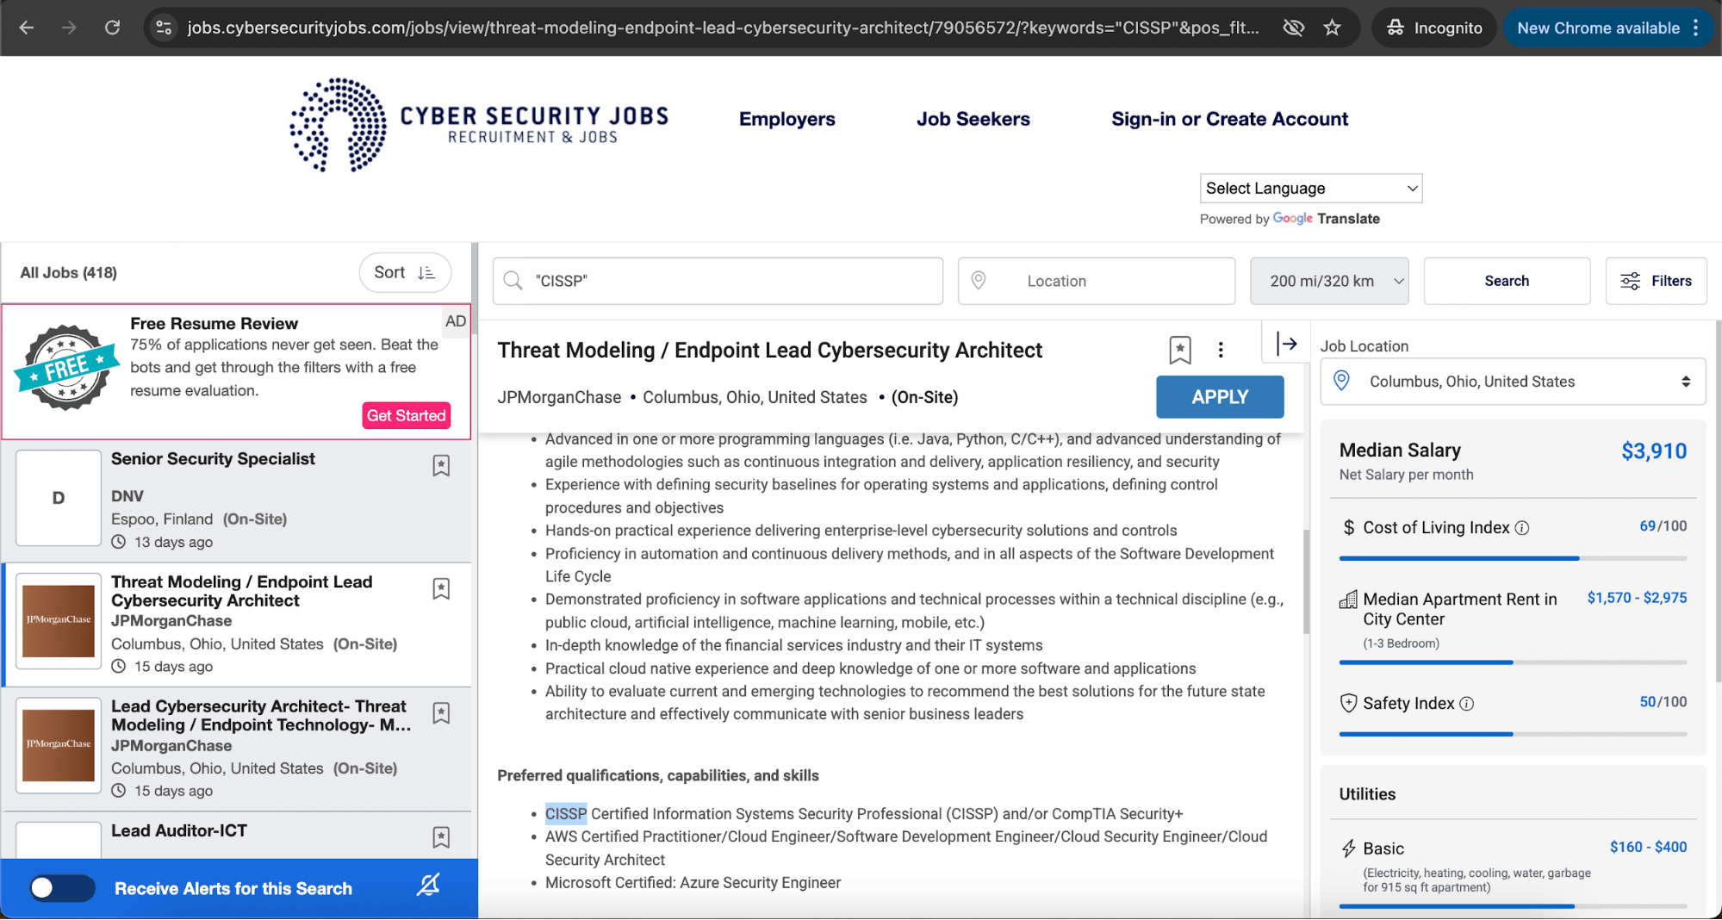Click Sign-in or Create Account
1722x920 pixels.
point(1229,120)
